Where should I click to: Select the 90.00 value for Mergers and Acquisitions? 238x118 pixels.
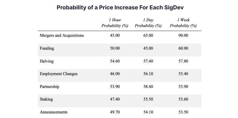click(x=183, y=35)
